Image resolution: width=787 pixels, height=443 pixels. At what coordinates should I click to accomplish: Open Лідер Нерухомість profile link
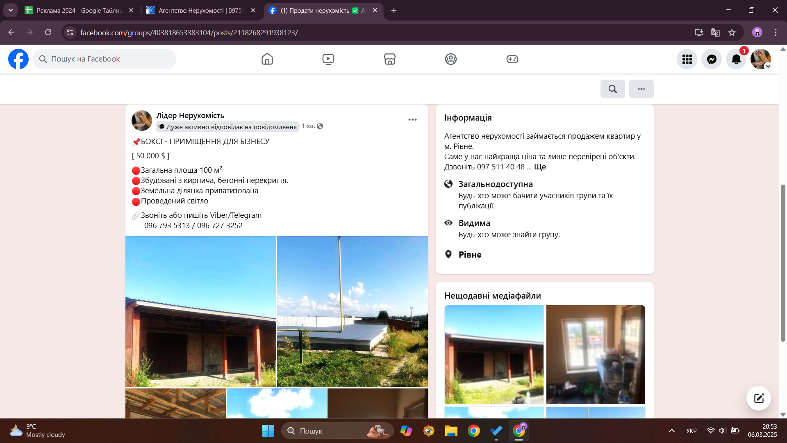(x=190, y=115)
